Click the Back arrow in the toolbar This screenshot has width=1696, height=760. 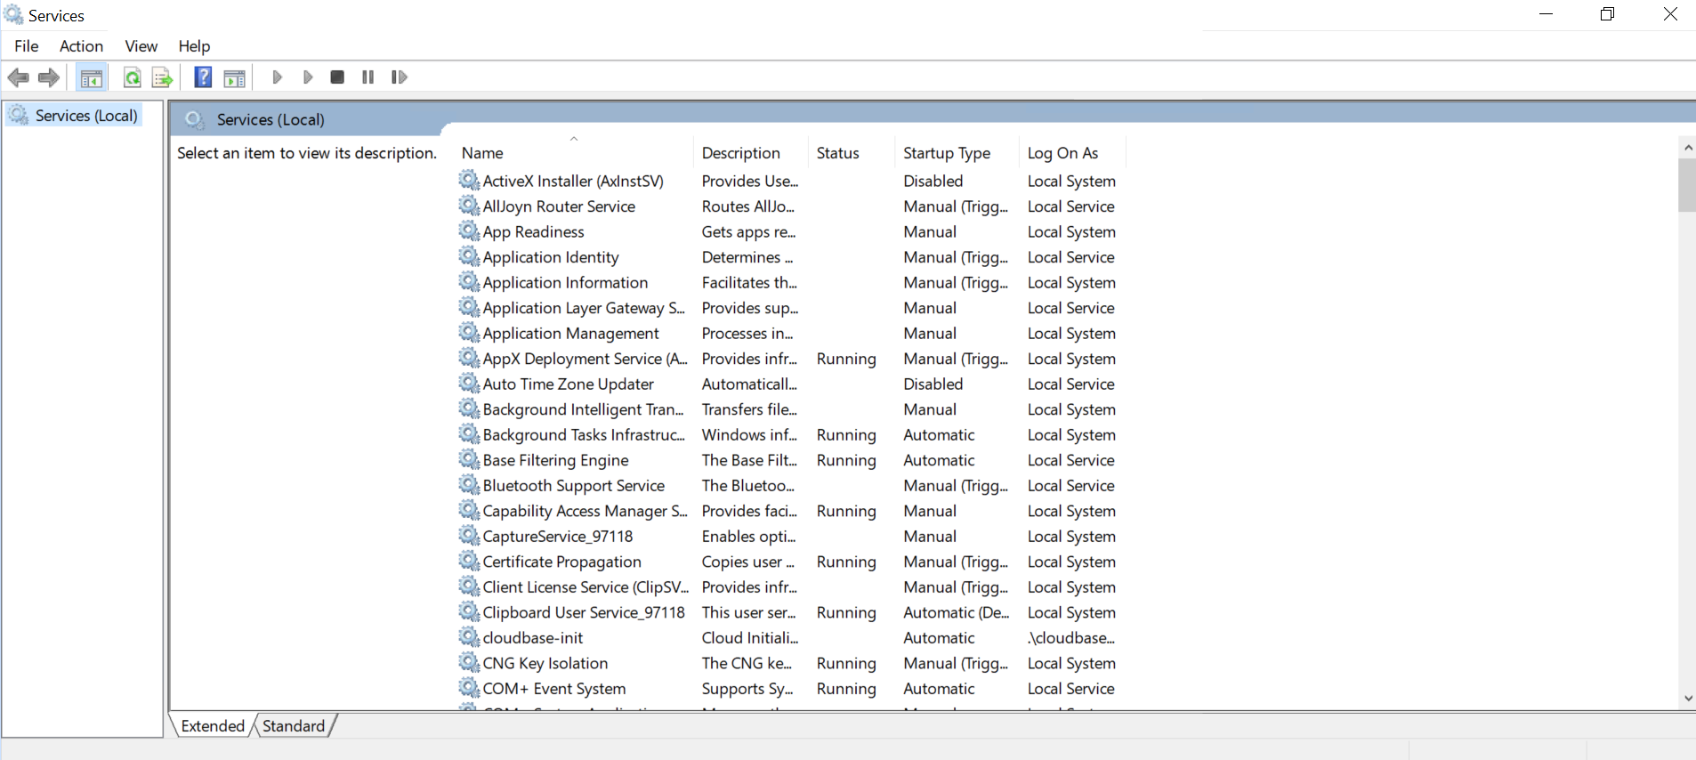pyautogui.click(x=18, y=77)
